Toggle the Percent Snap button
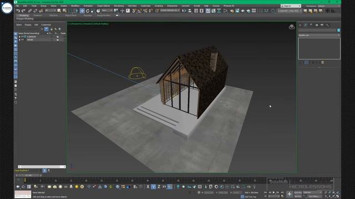 [145, 11]
